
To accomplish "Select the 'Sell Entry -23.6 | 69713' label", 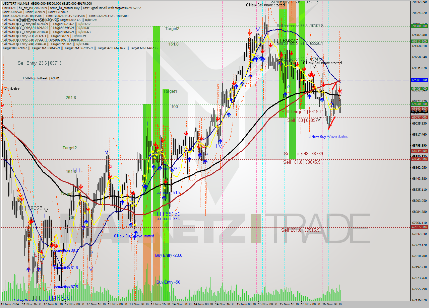I will coord(40,63).
